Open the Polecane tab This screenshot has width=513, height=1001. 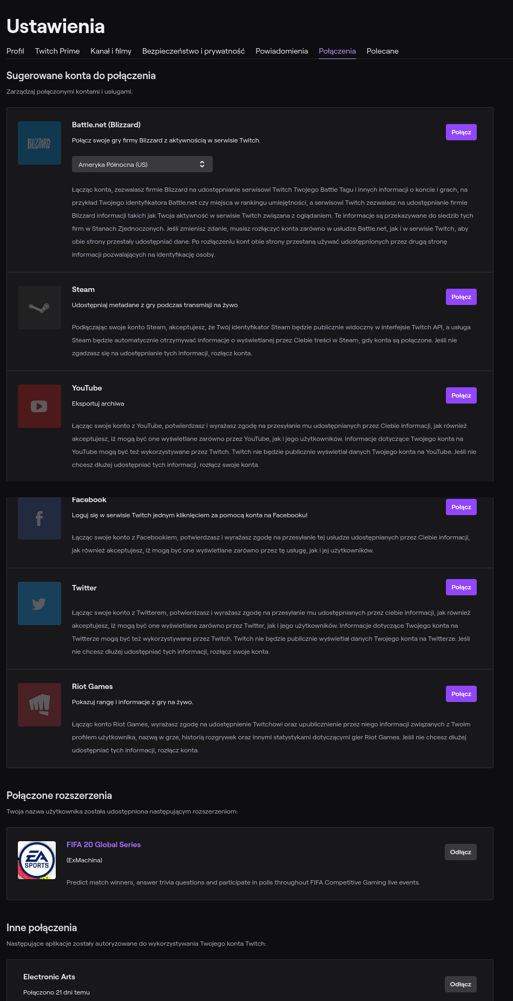[382, 51]
